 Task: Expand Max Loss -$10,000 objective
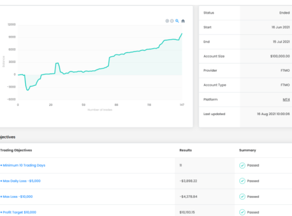(19, 197)
